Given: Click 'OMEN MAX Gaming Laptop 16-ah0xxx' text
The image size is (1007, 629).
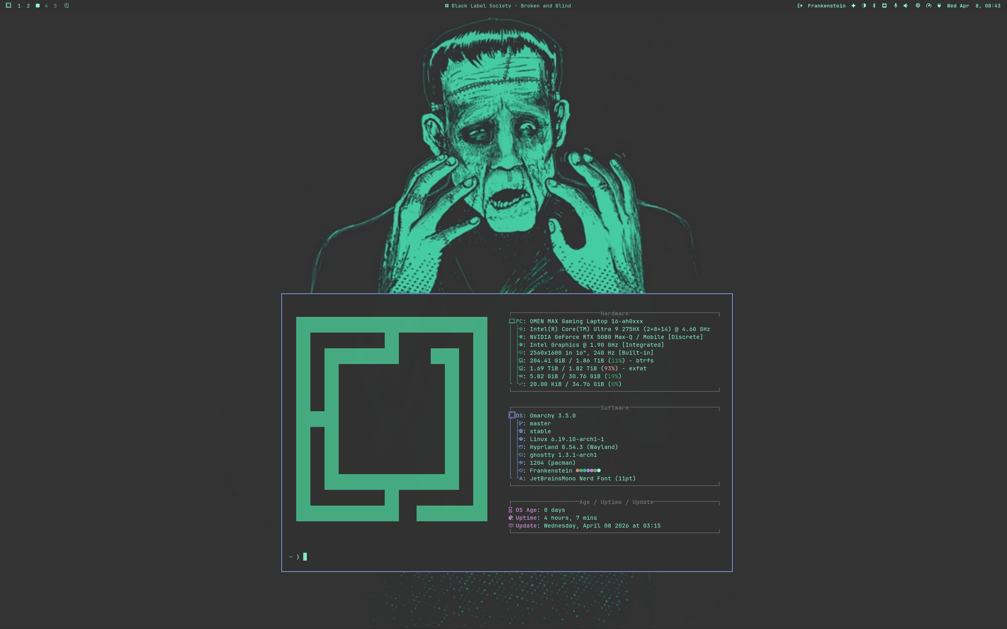Looking at the screenshot, I should [x=586, y=321].
